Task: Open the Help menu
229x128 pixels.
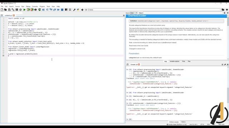Action: 58,6
